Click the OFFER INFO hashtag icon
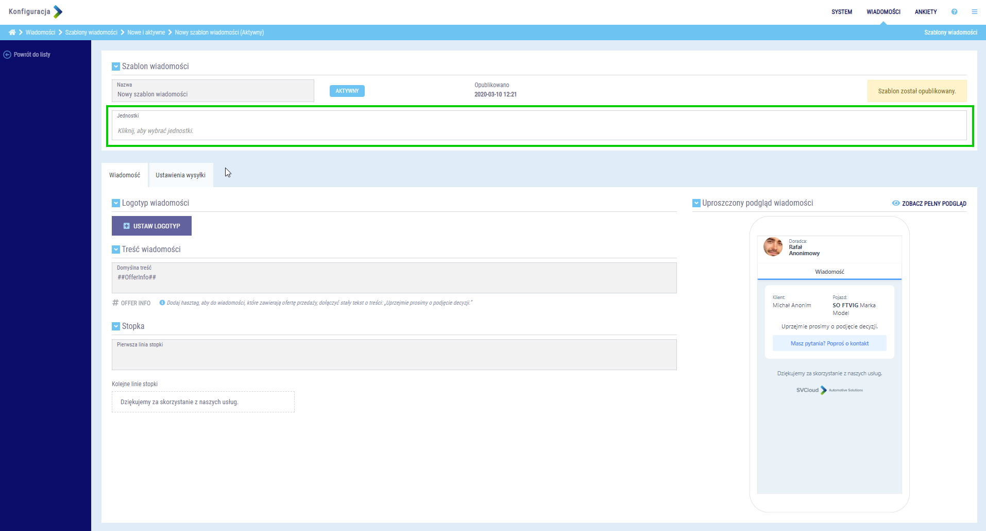This screenshot has width=986, height=531. (x=115, y=303)
